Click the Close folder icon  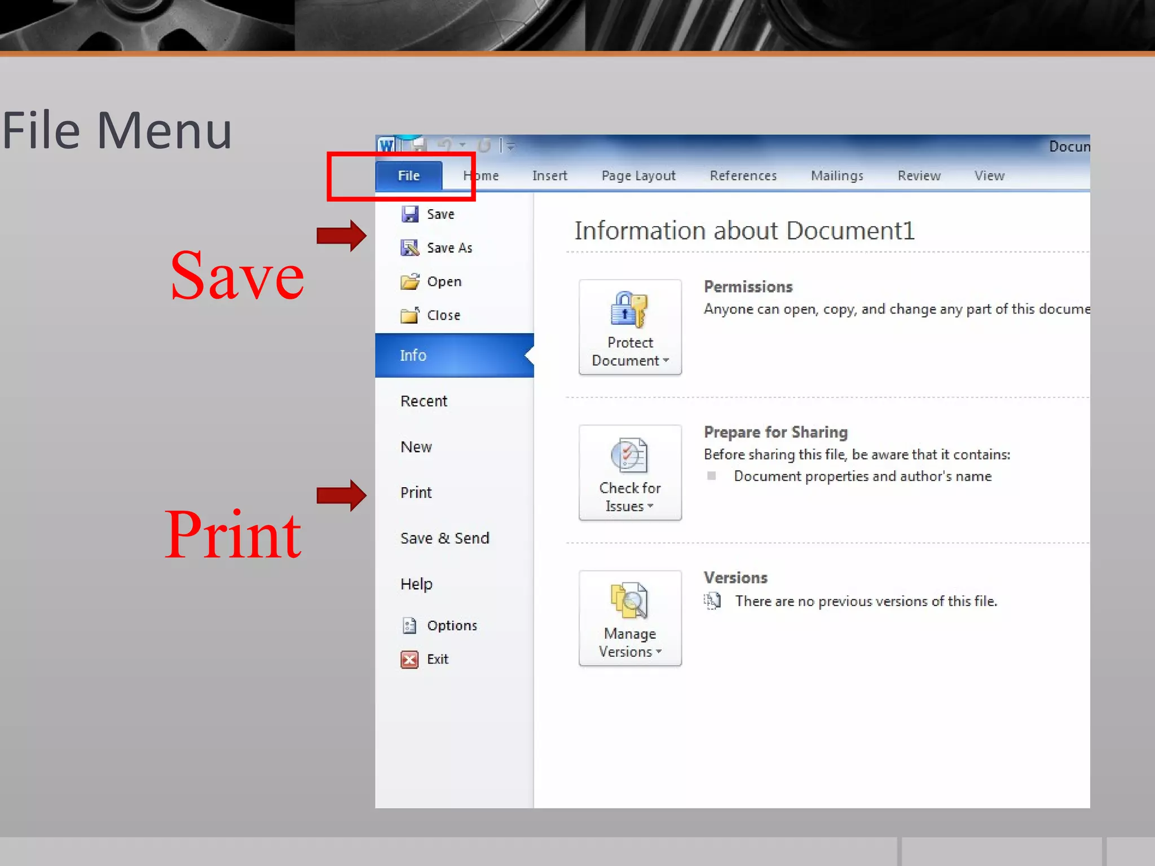[410, 315]
